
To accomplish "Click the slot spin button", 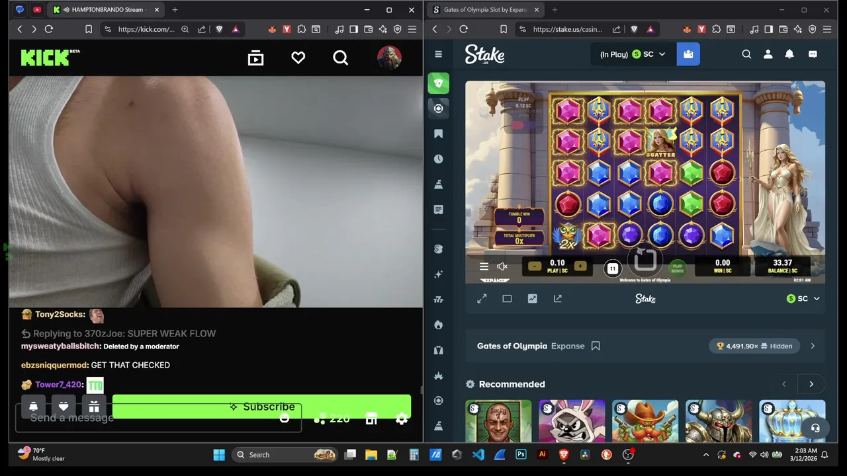I will [x=645, y=260].
